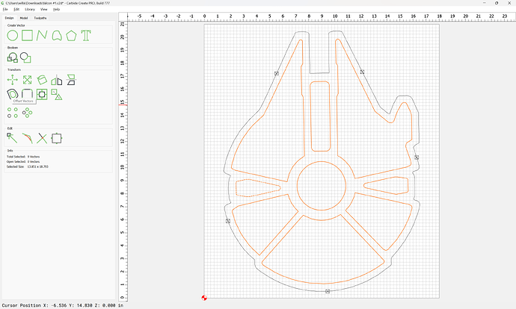Click the square and triangle transform icon
Screen dimensions: 516x309
tap(57, 94)
